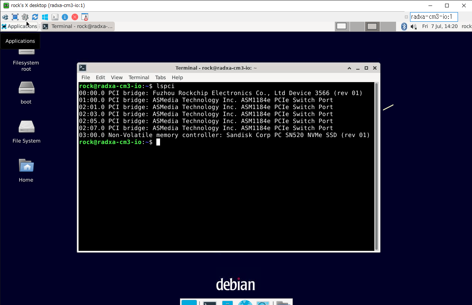Click the Terminal window title text

click(x=216, y=68)
